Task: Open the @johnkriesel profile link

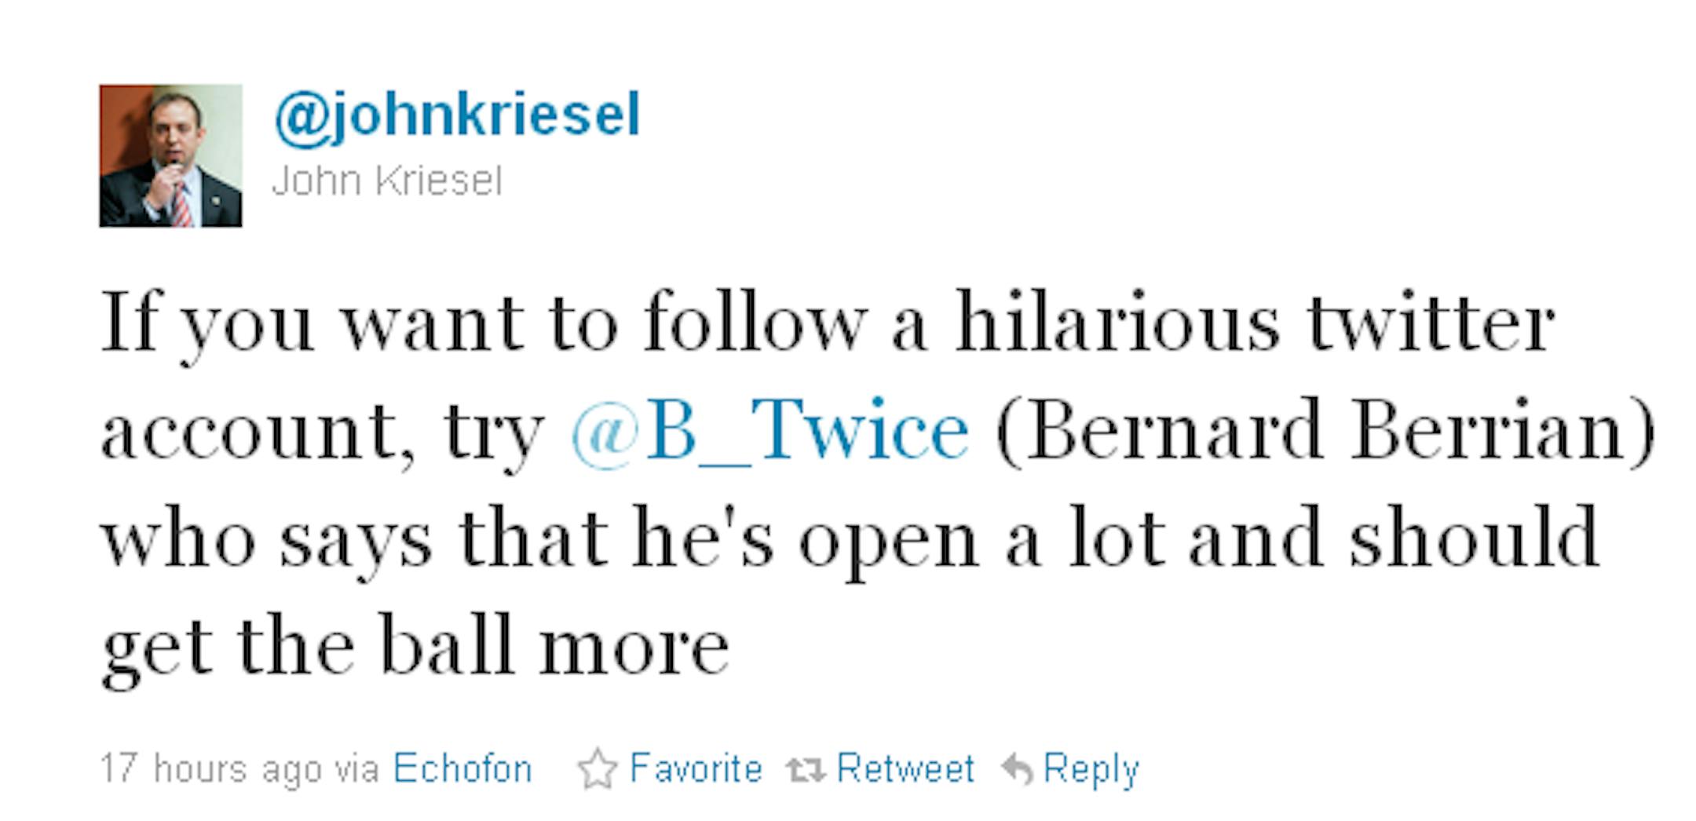Action: 458,115
